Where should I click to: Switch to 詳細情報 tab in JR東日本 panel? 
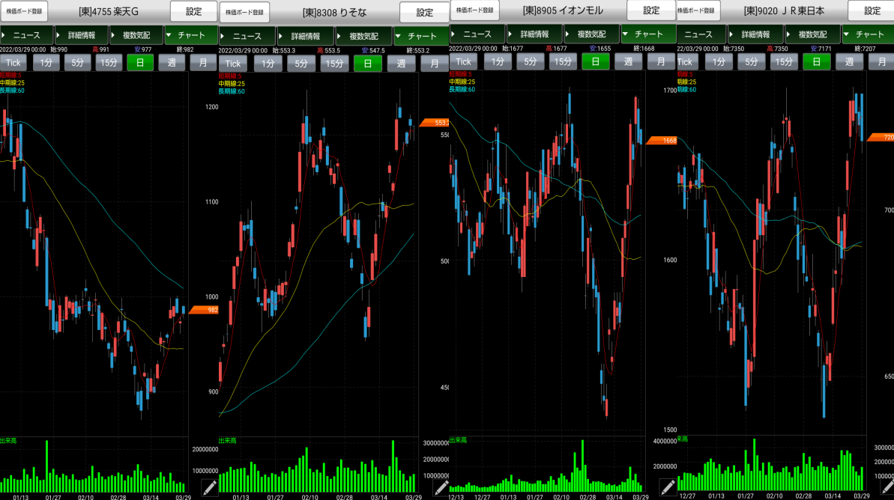click(x=758, y=34)
